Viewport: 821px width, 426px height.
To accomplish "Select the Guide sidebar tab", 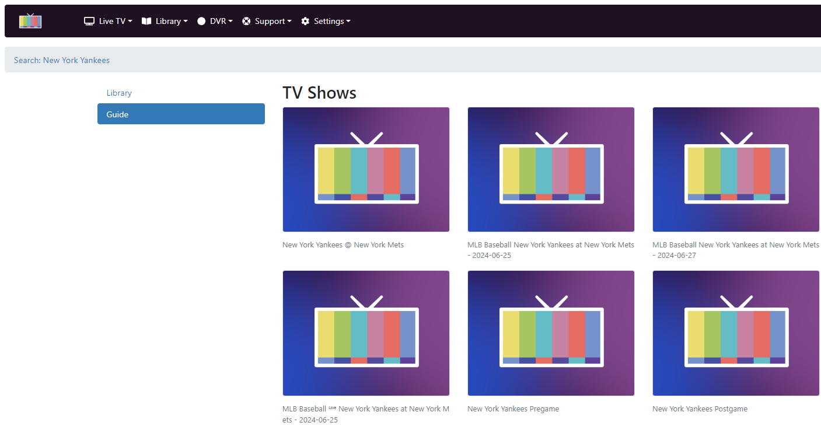I will 181,114.
